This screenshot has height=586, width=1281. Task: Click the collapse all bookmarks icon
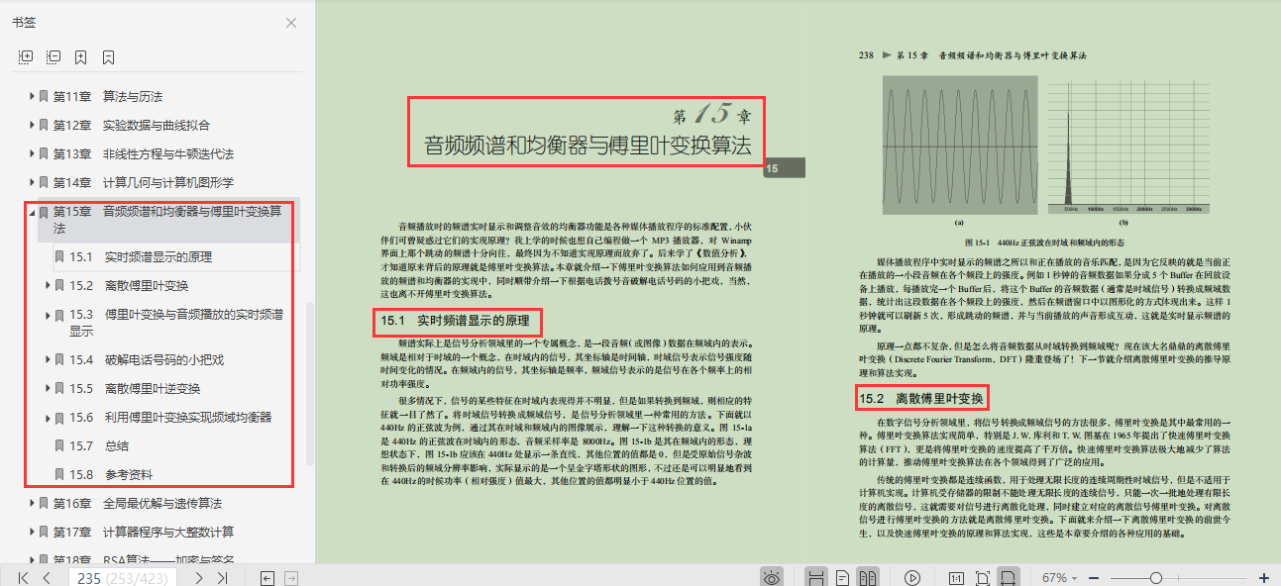pyautogui.click(x=53, y=57)
